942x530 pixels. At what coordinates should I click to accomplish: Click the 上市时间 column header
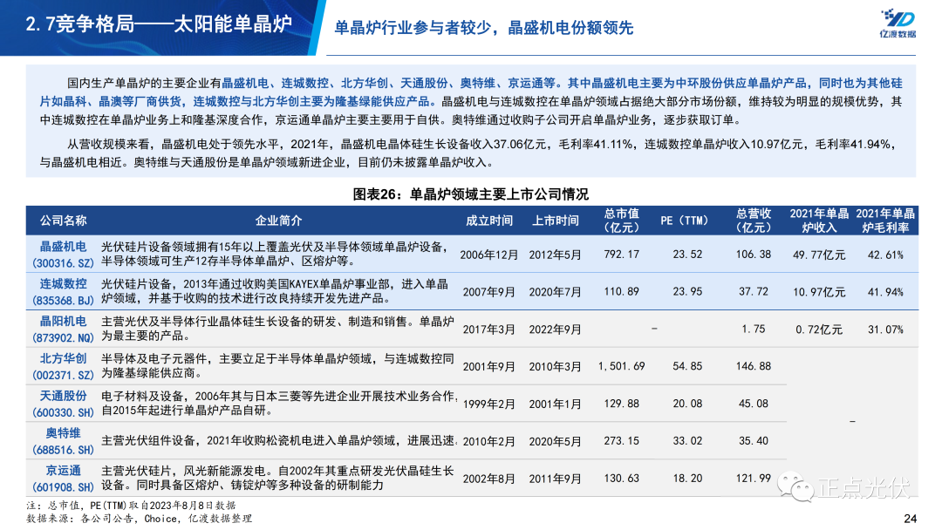tap(555, 221)
